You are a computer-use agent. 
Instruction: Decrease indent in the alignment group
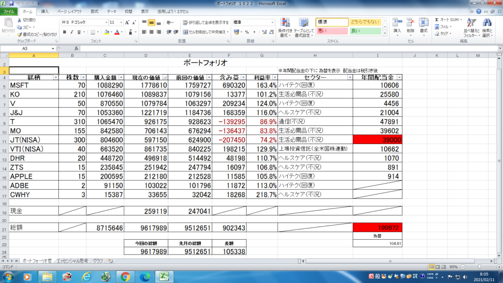[x=169, y=32]
